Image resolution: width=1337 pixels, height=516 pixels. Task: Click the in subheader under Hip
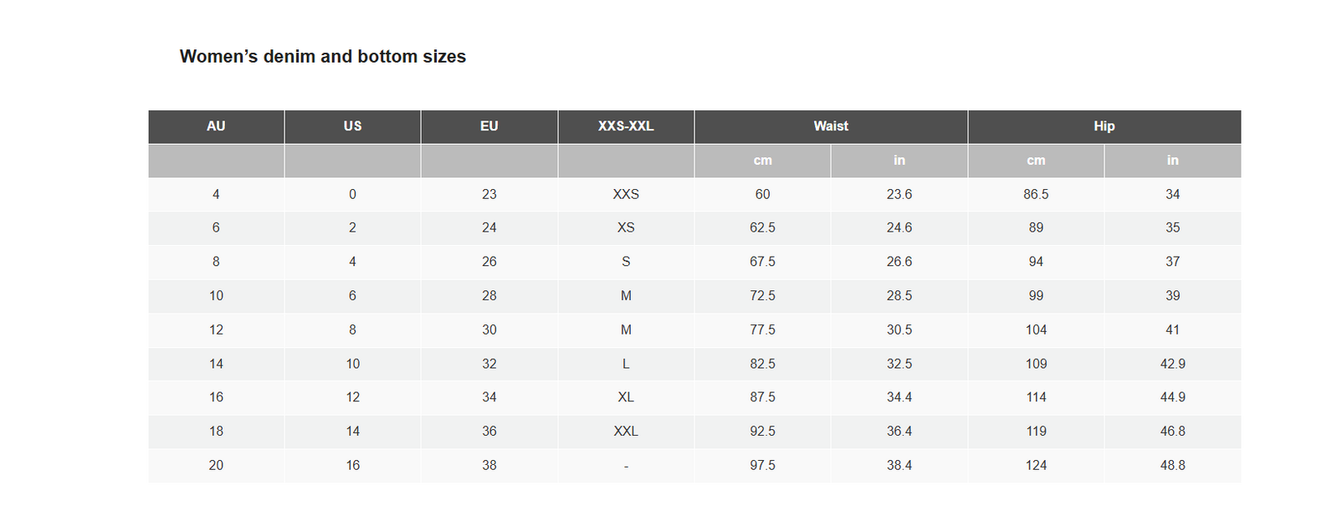(1172, 161)
